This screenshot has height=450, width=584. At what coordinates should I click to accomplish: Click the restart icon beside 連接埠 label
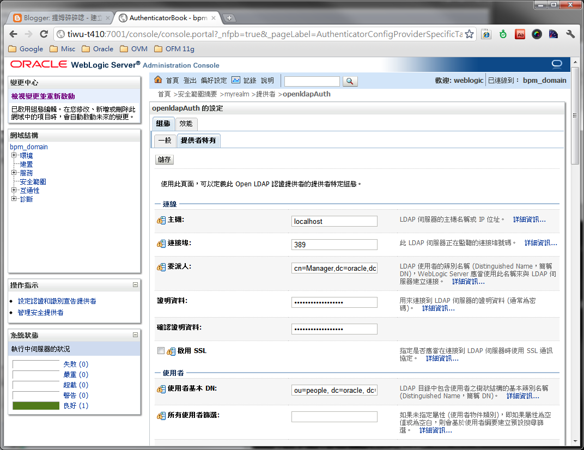click(161, 244)
